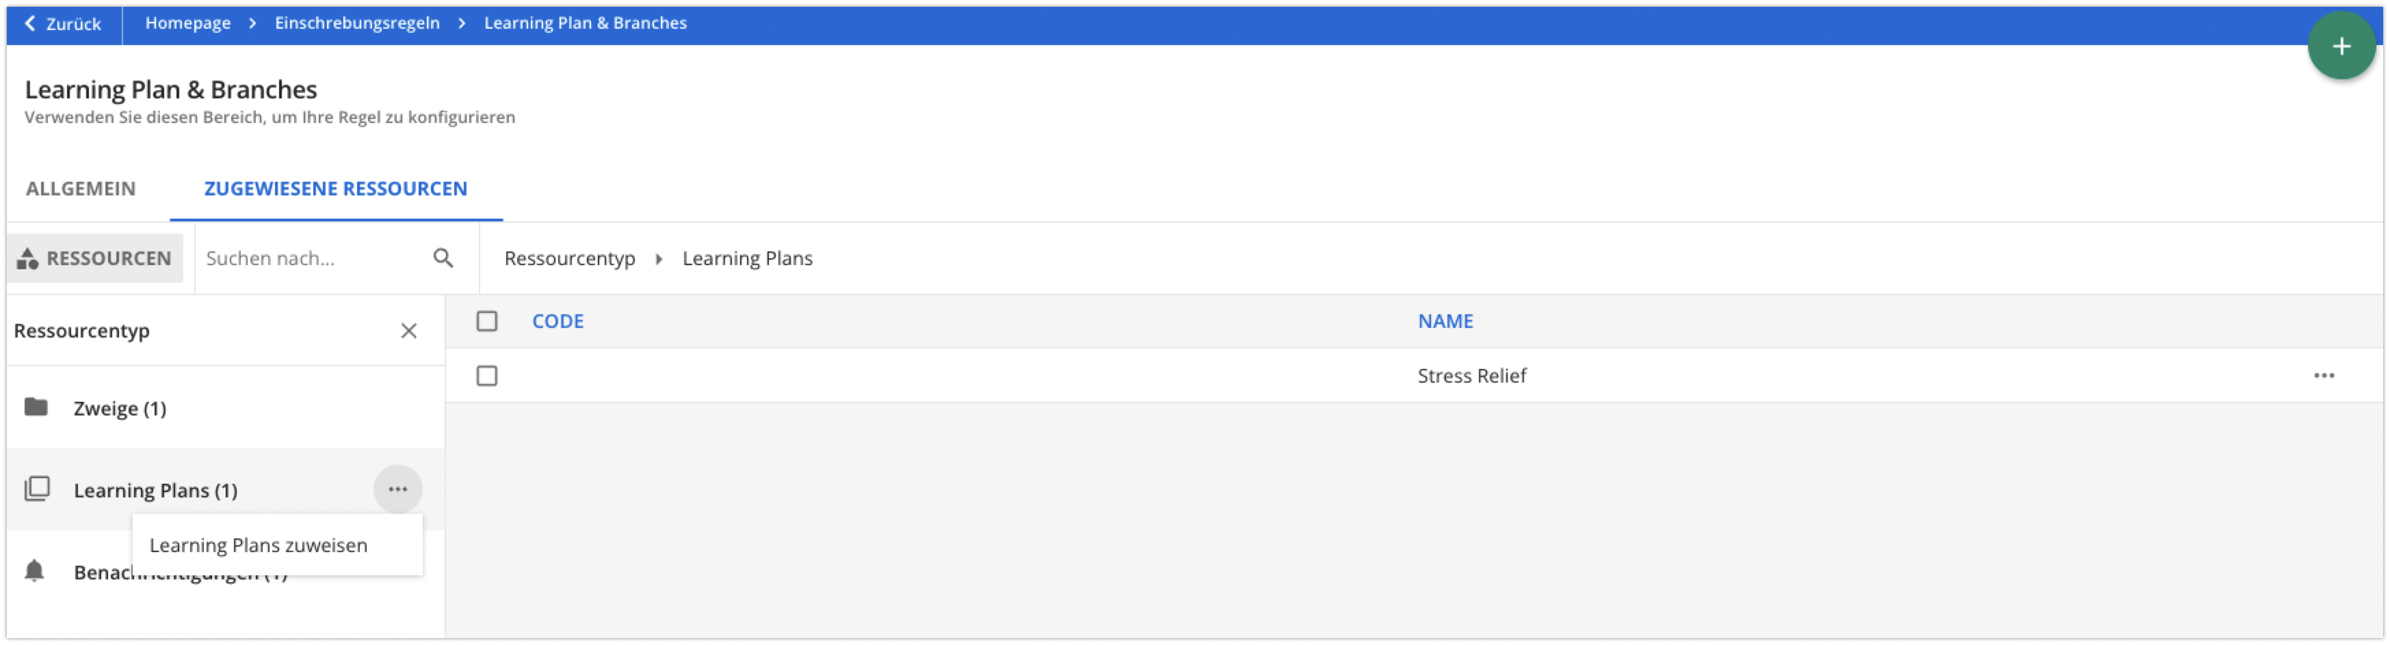Click the green plus add button
Viewport: 2390px width, 645px height.
tap(2341, 46)
